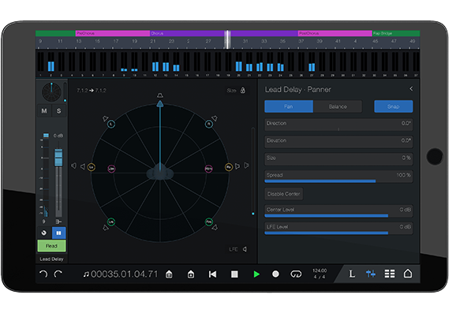The image size is (449, 313).
Task: Switch to the Pan tab
Action: tap(288, 106)
